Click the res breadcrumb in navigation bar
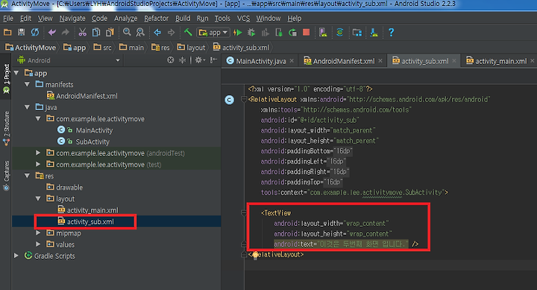 point(160,48)
